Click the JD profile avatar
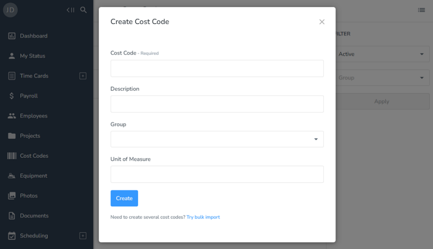 pos(10,10)
